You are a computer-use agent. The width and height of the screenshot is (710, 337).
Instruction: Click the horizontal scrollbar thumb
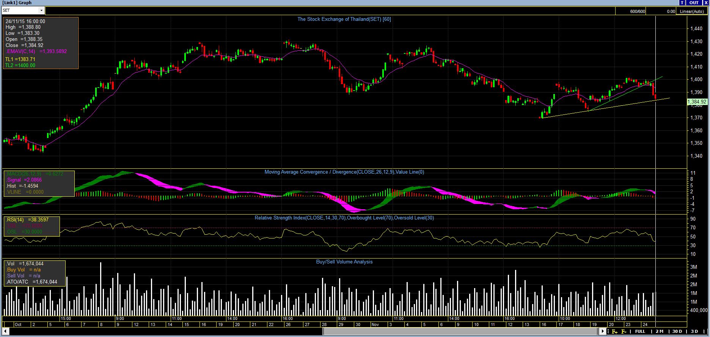(x=460, y=332)
